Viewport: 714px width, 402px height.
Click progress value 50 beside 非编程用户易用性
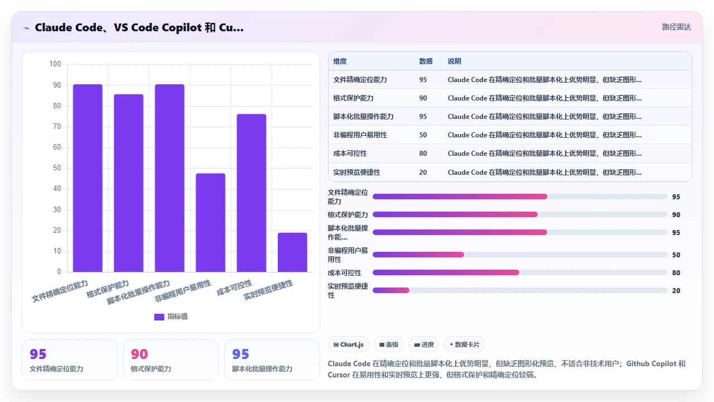(676, 255)
